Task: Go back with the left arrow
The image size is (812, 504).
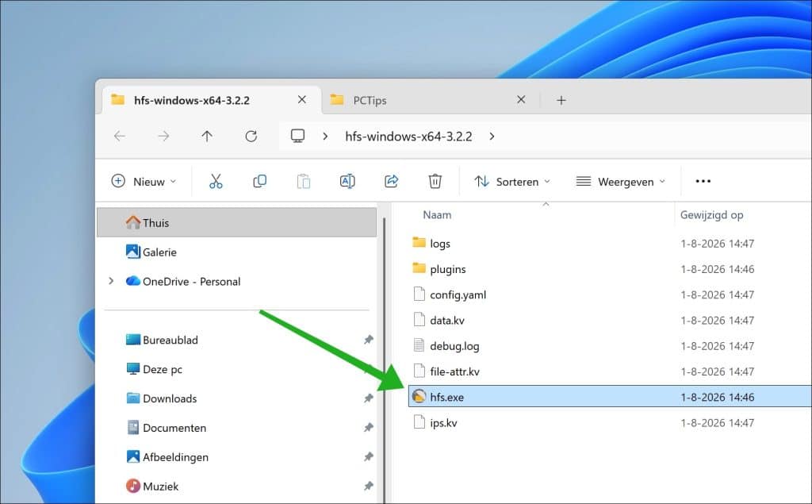Action: tap(120, 136)
